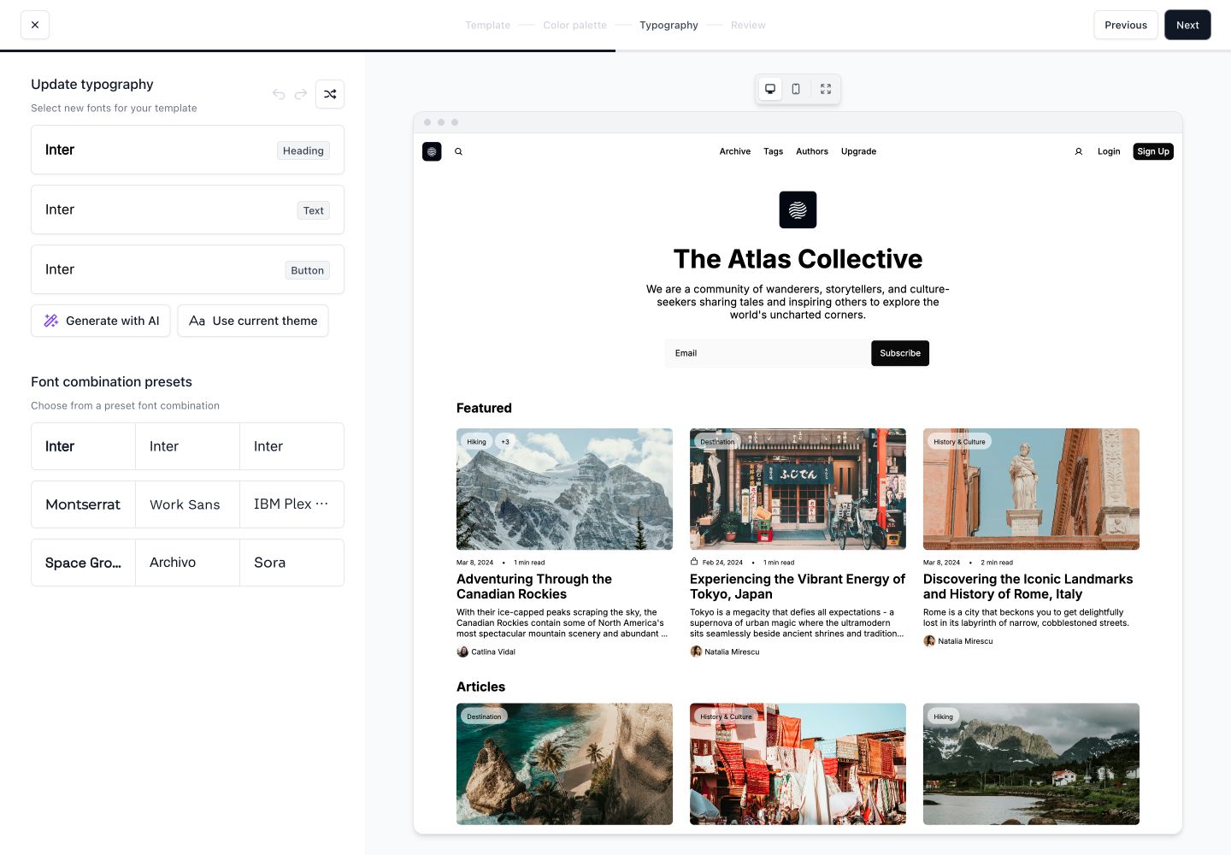Open the Tokyo storefront thumbnail

[798, 489]
